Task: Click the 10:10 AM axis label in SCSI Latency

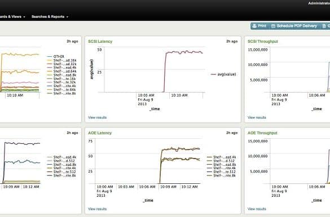Action: point(179,95)
